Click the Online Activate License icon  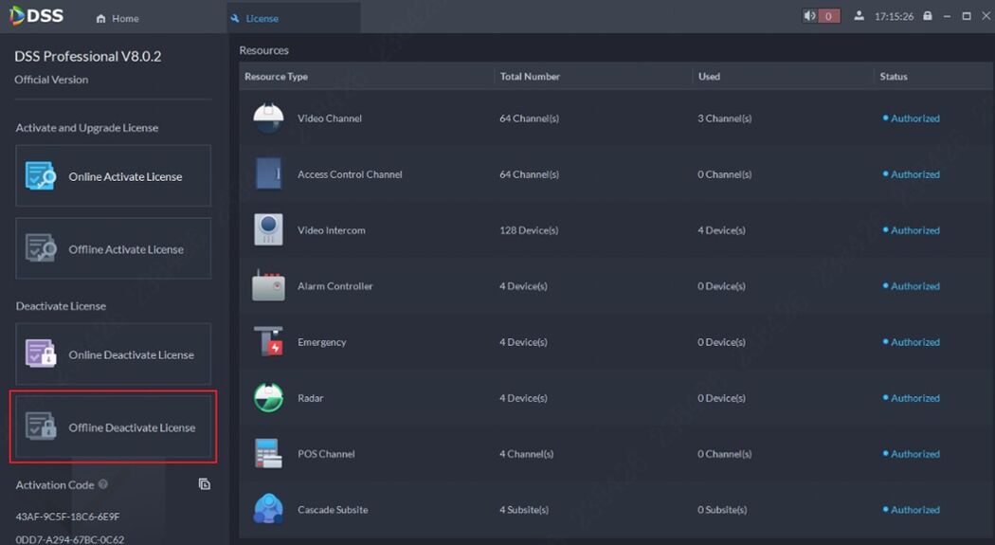pos(41,175)
